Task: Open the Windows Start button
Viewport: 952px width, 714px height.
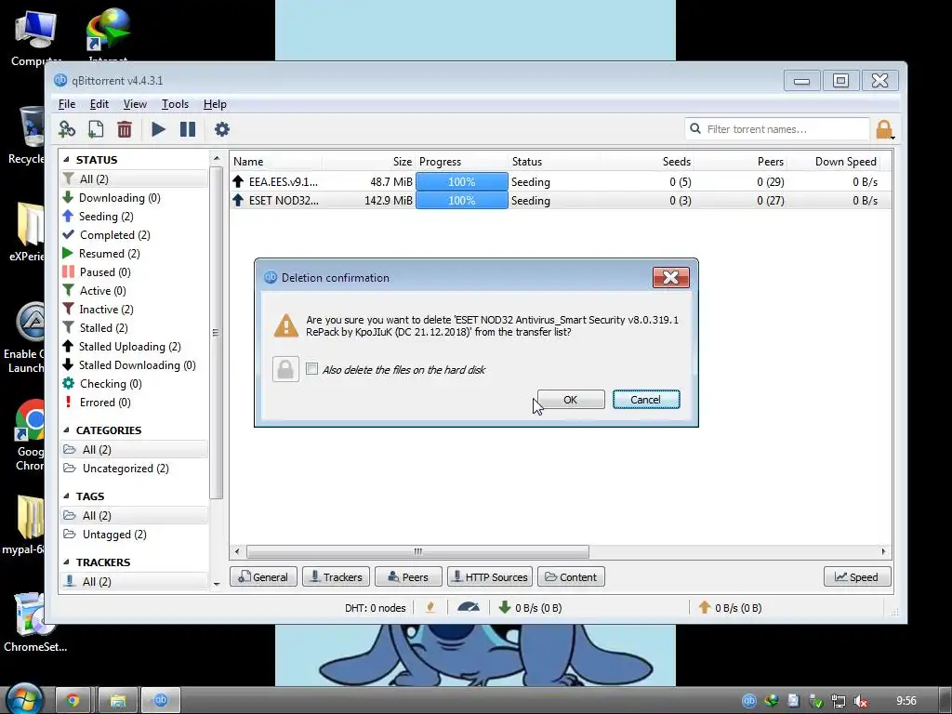Action: coord(24,698)
